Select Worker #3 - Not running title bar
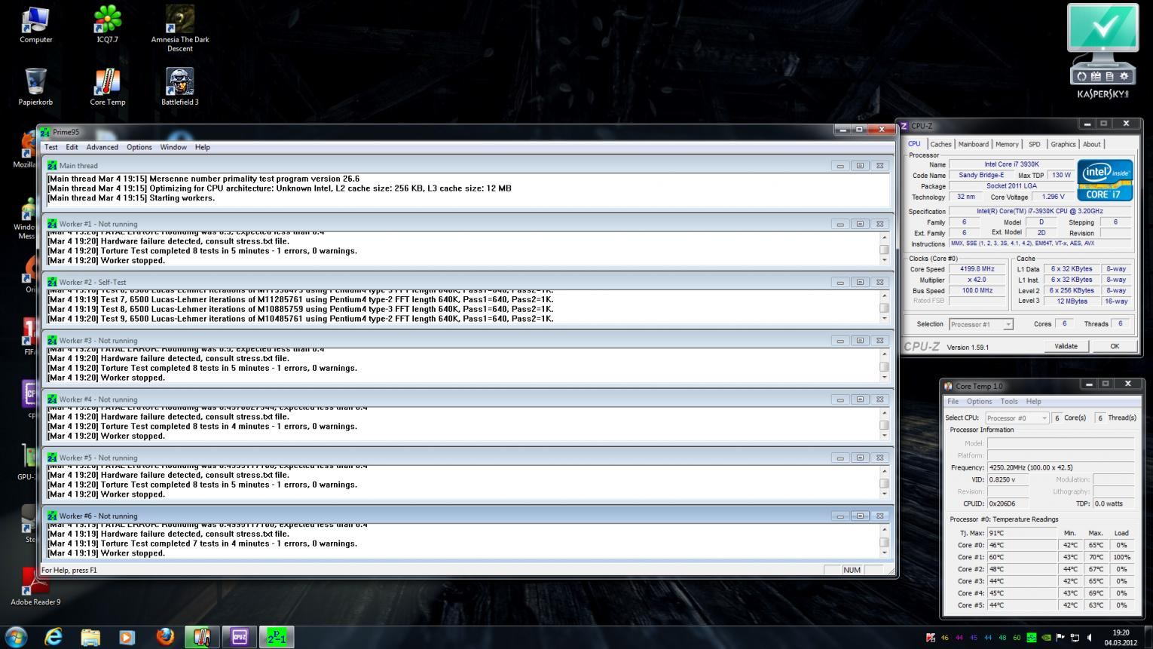1153x649 pixels. (x=467, y=340)
